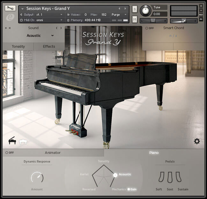Click the Smart Chord n/a value
The height and width of the screenshot is (199, 207).
pyautogui.click(x=173, y=36)
